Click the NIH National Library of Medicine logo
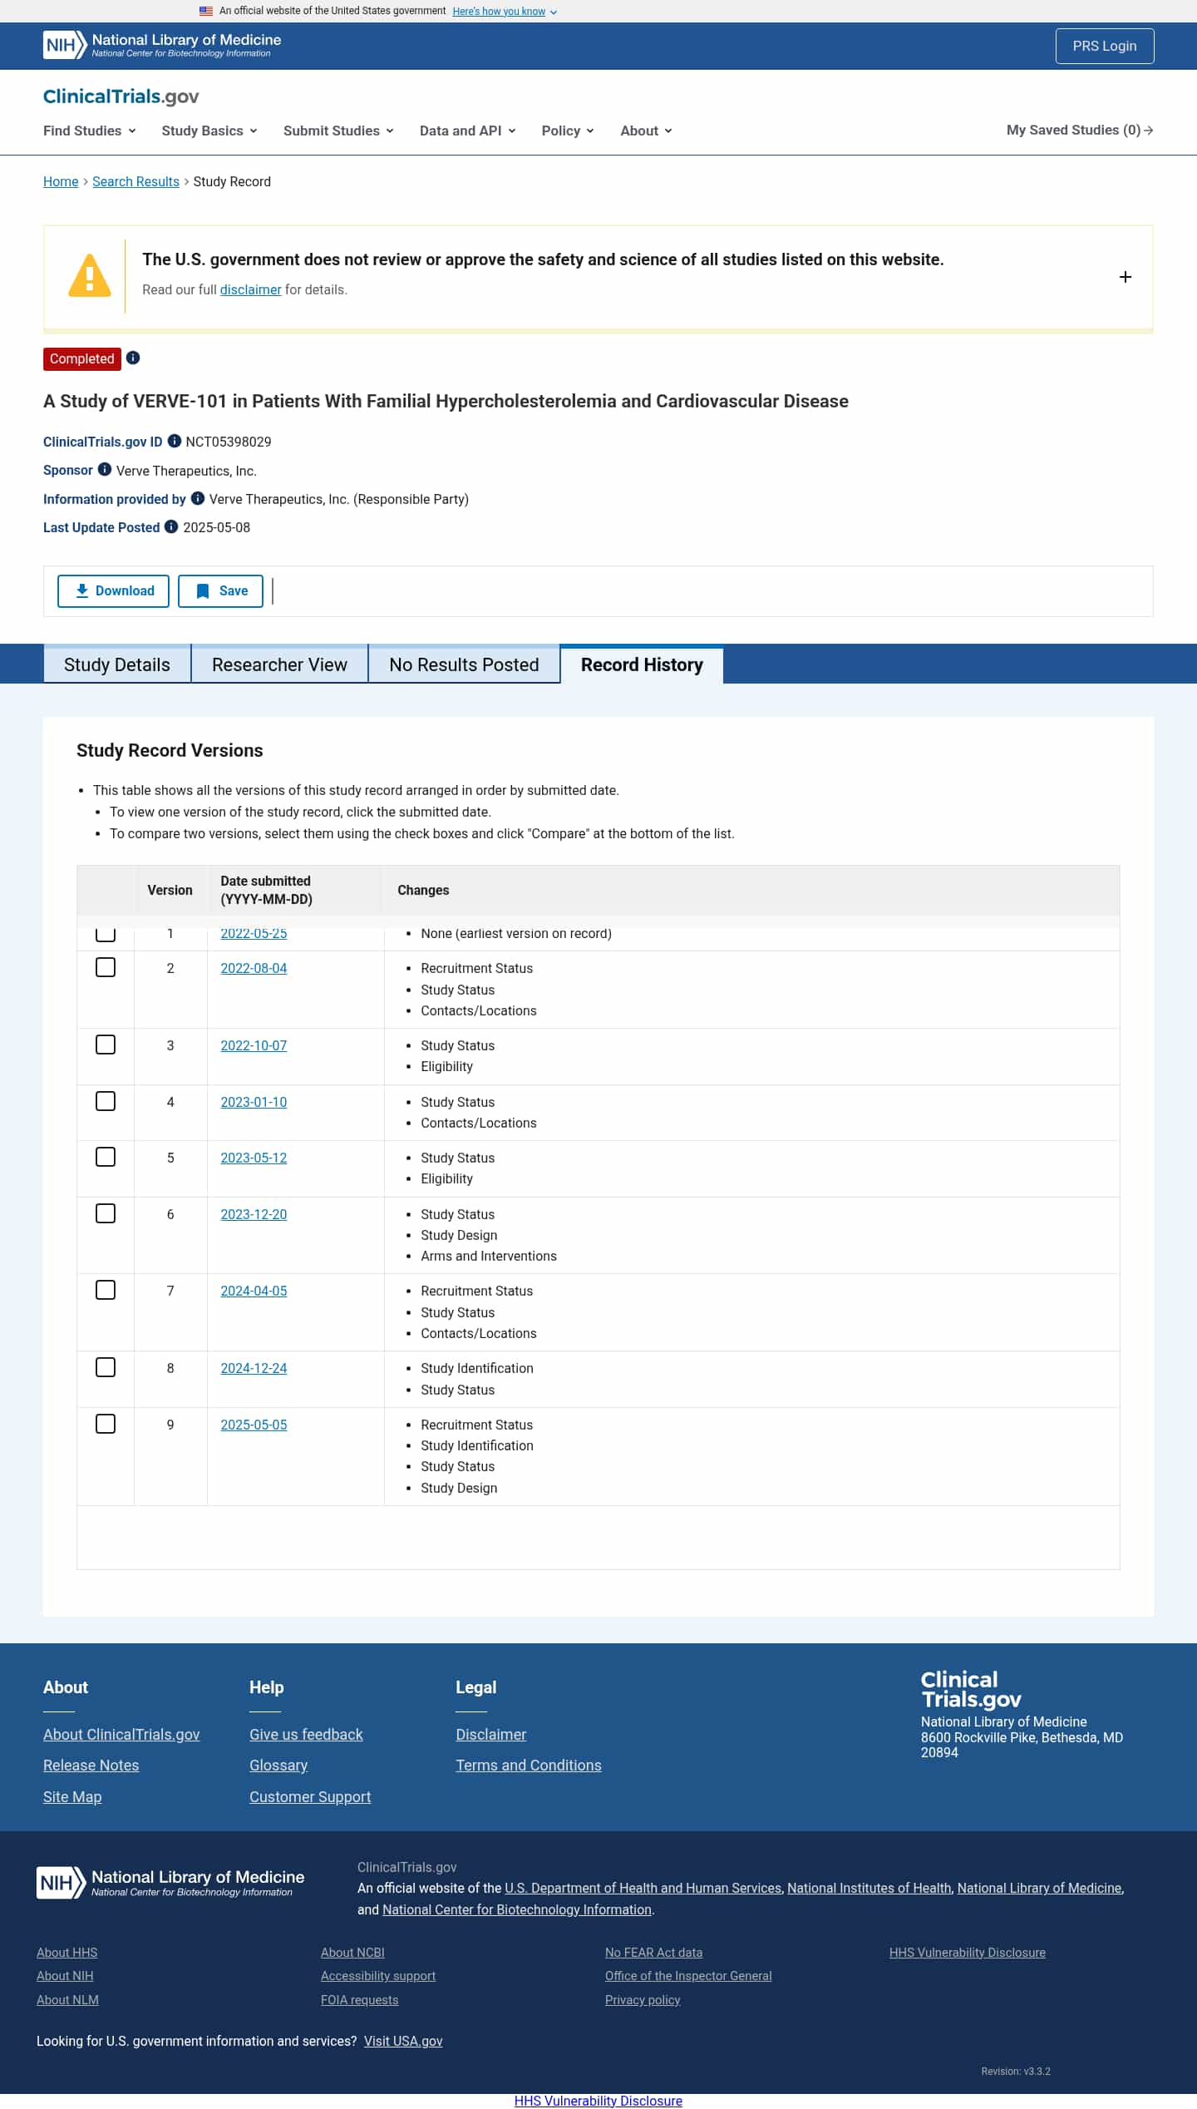The height and width of the screenshot is (2109, 1197). (162, 45)
